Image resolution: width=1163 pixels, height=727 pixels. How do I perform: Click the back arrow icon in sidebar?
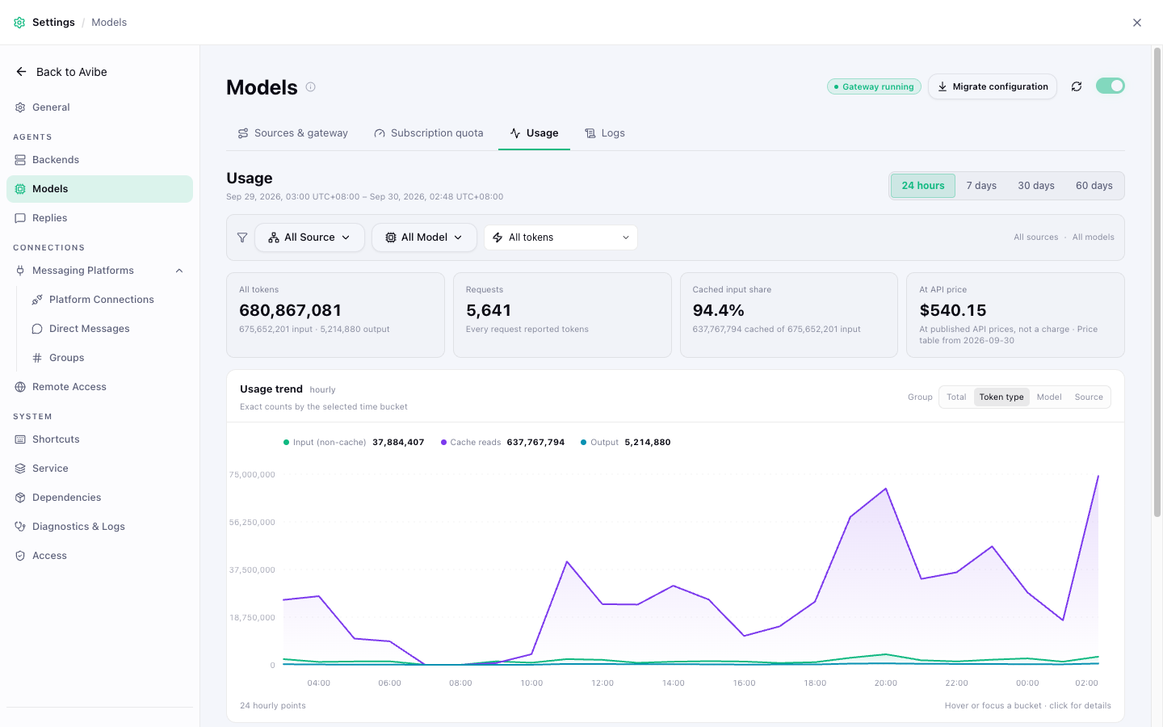(x=21, y=72)
